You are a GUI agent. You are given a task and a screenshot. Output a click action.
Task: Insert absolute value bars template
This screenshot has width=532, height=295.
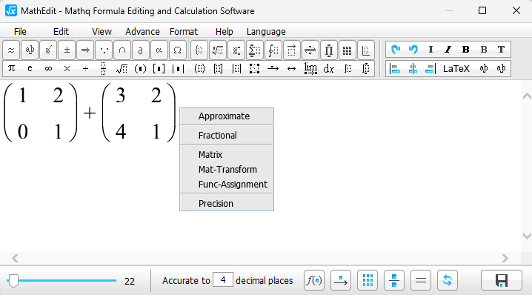(178, 69)
